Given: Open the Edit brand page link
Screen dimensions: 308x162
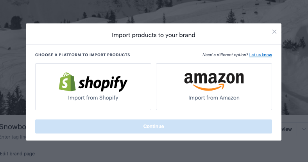Looking at the screenshot, I should pyautogui.click(x=17, y=154).
